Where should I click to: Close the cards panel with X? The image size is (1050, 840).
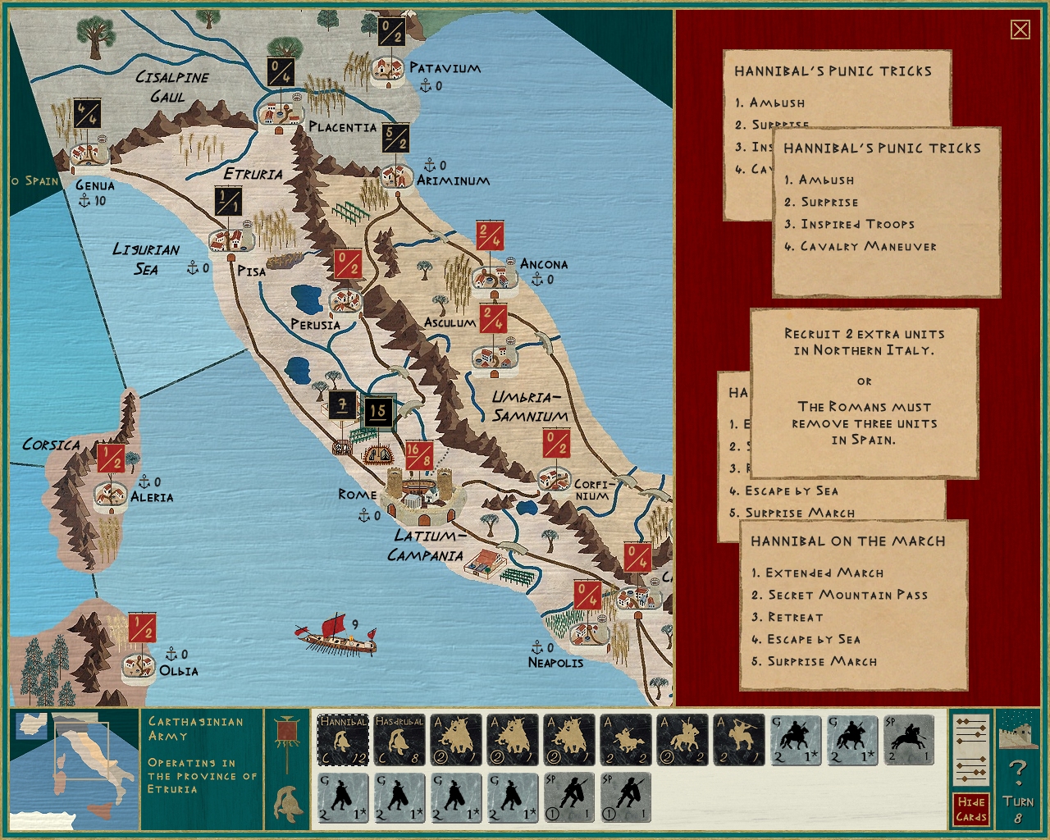click(1020, 30)
